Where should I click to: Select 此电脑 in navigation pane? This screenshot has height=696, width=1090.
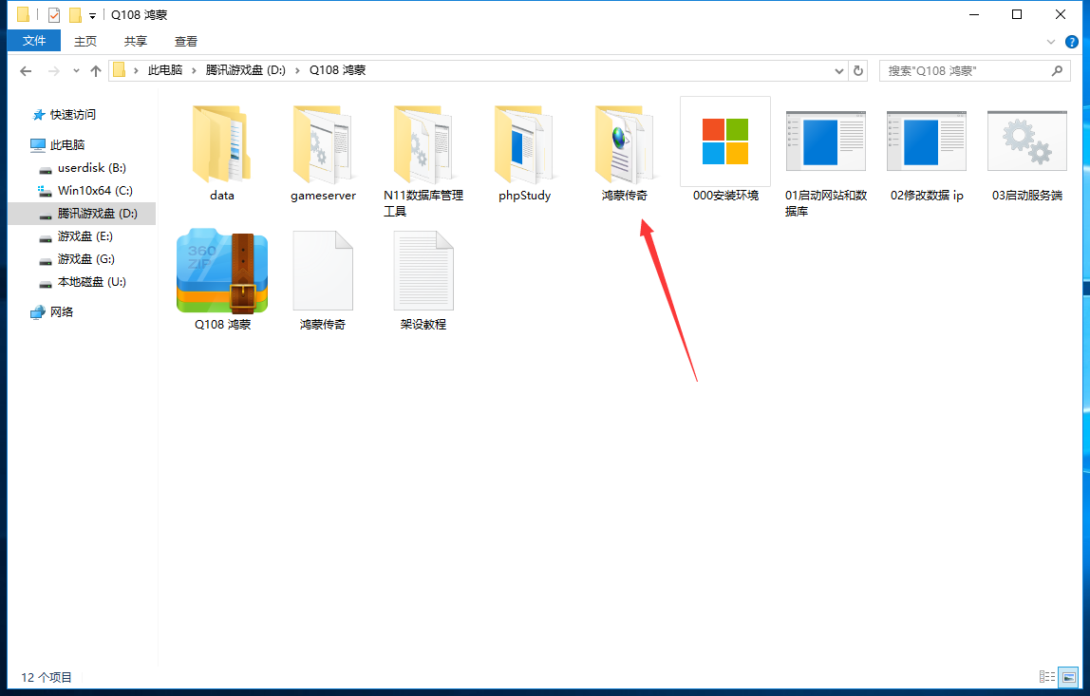(66, 144)
